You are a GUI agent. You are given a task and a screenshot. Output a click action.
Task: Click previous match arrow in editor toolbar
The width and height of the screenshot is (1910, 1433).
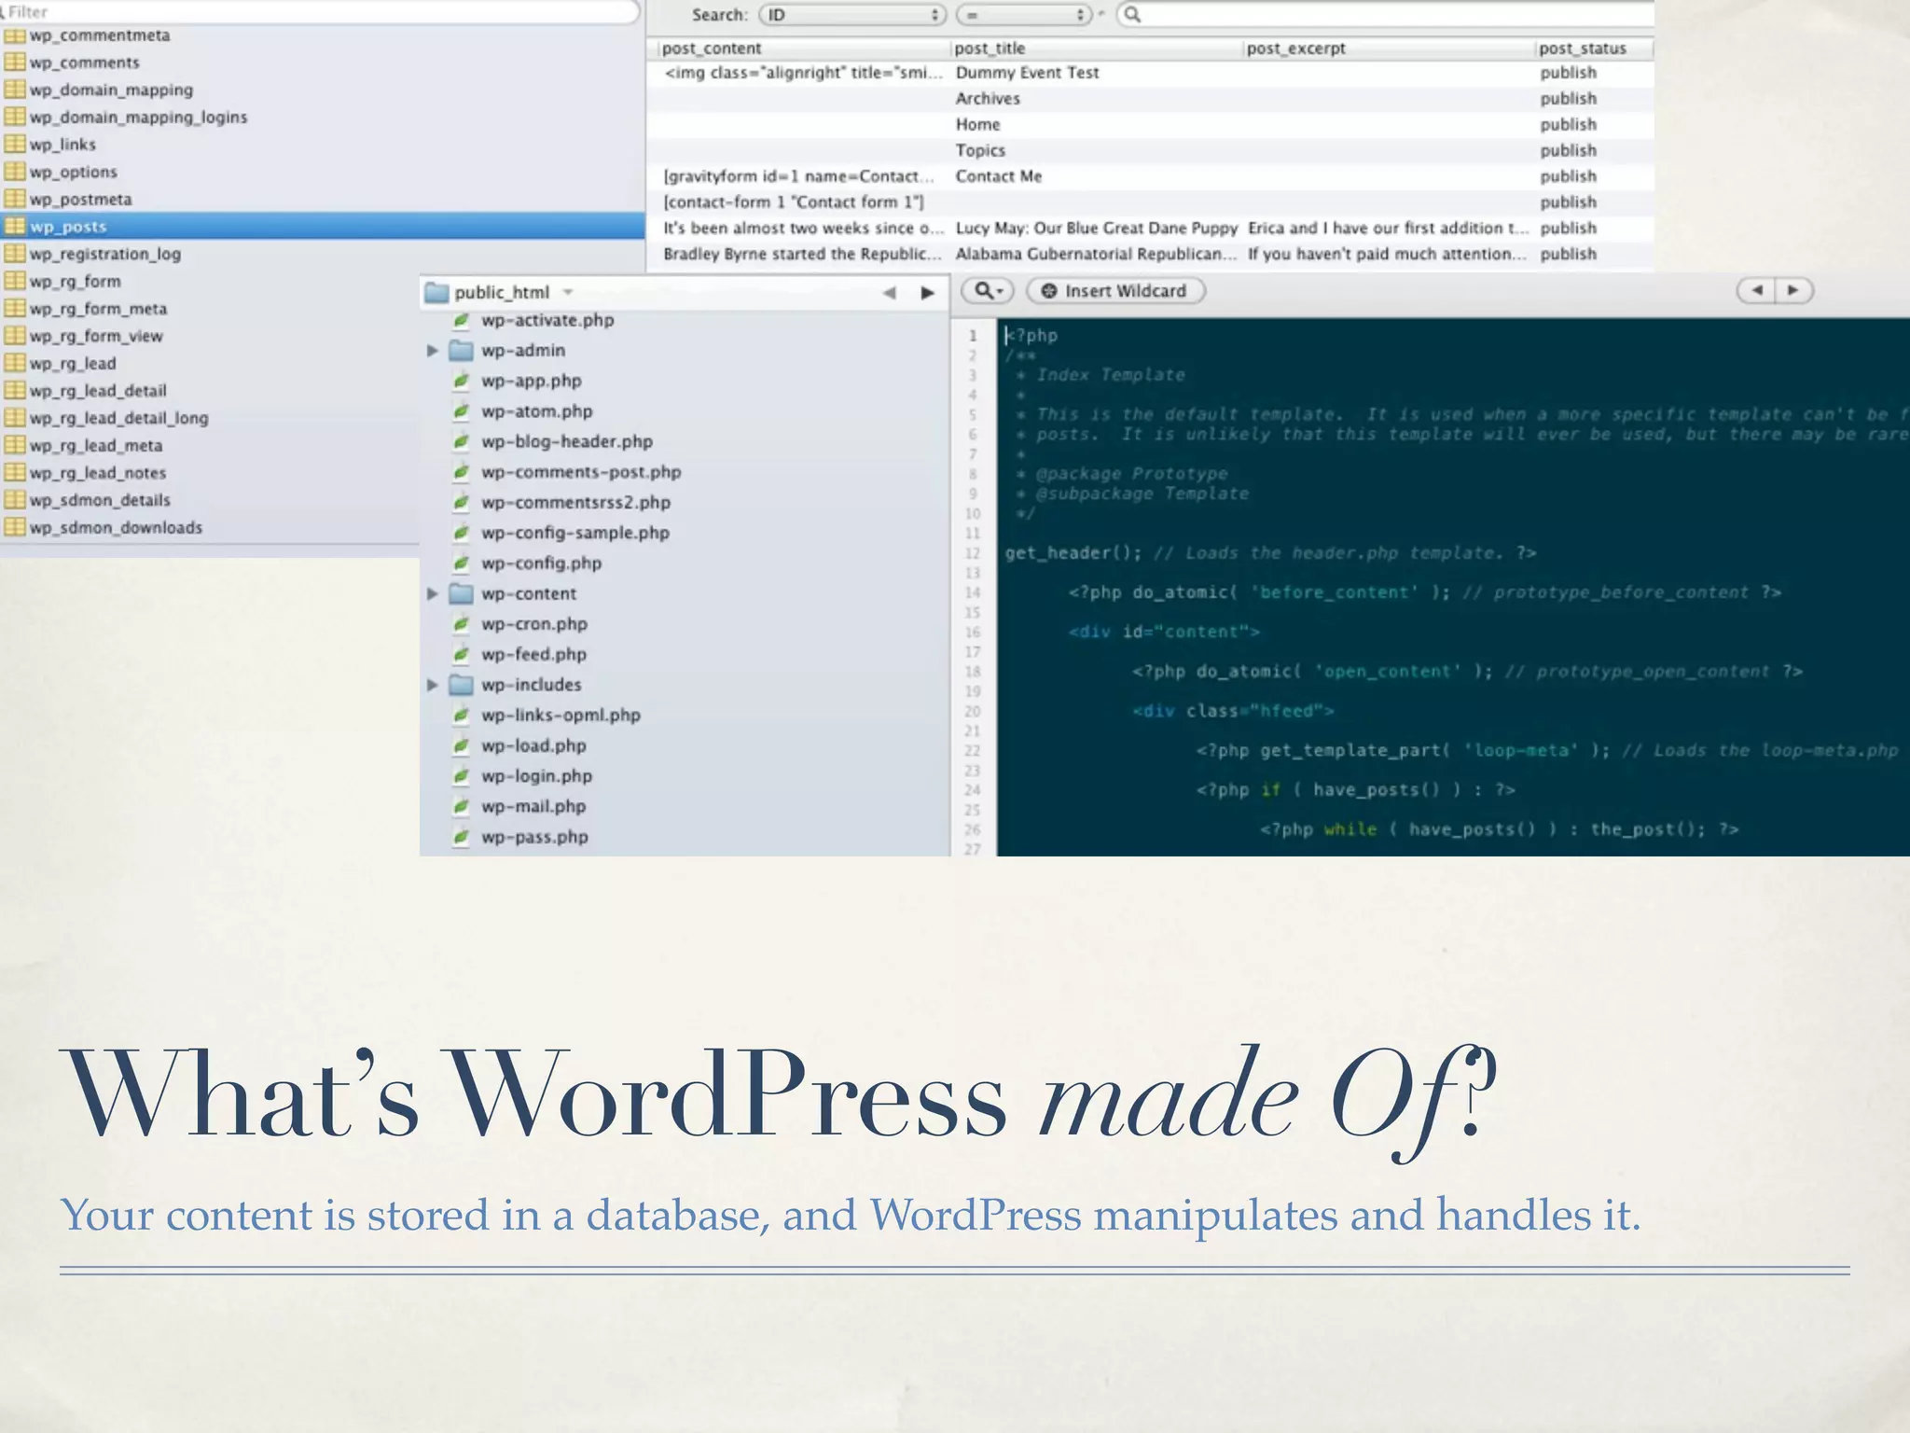(1756, 291)
